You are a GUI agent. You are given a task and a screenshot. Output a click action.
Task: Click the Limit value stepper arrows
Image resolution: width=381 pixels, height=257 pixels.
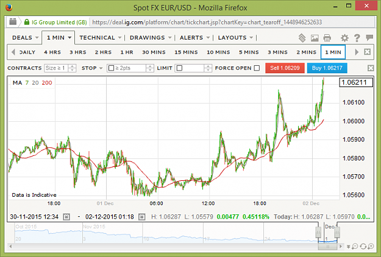tap(208, 68)
